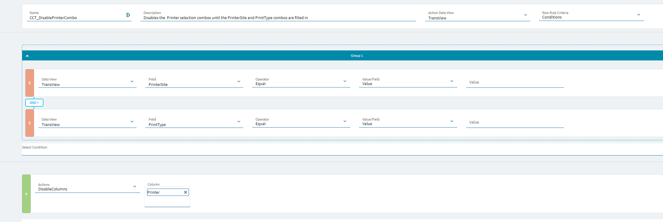The width and height of the screenshot is (663, 222).
Task: Collapse Group 1 with the header triangle
Action: [27, 56]
